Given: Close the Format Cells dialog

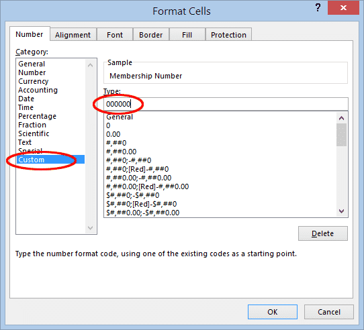Looking at the screenshot, I should pyautogui.click(x=343, y=7).
